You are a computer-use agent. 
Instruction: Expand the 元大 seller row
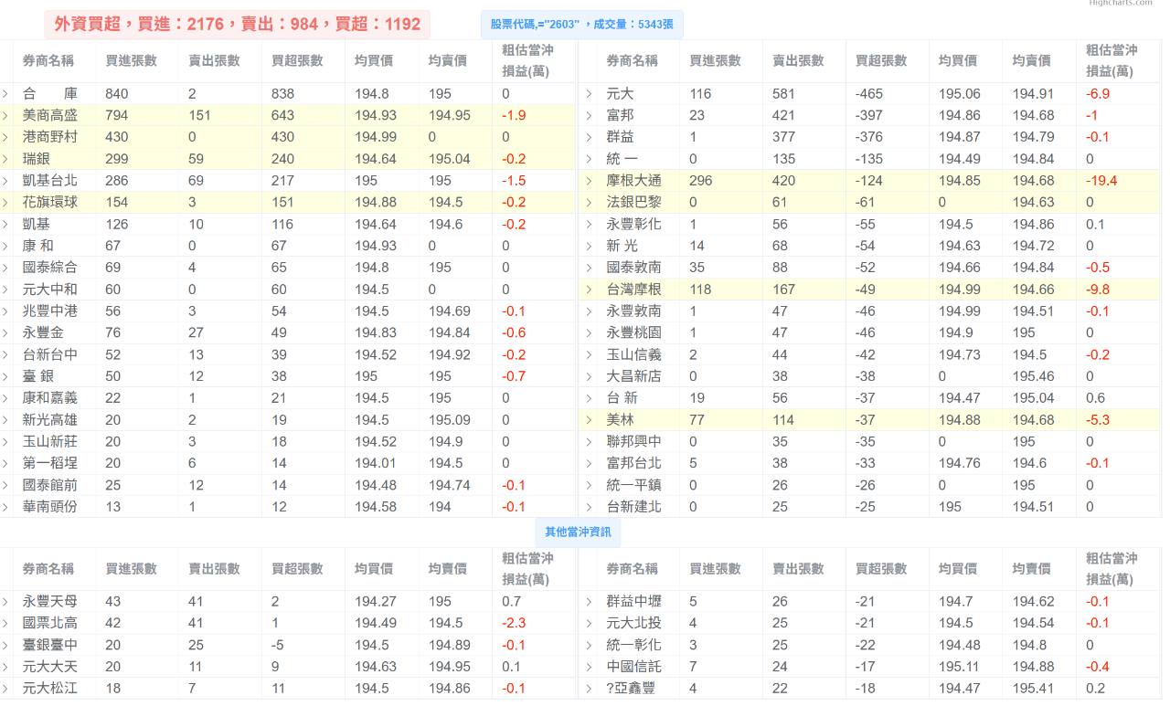pyautogui.click(x=589, y=93)
